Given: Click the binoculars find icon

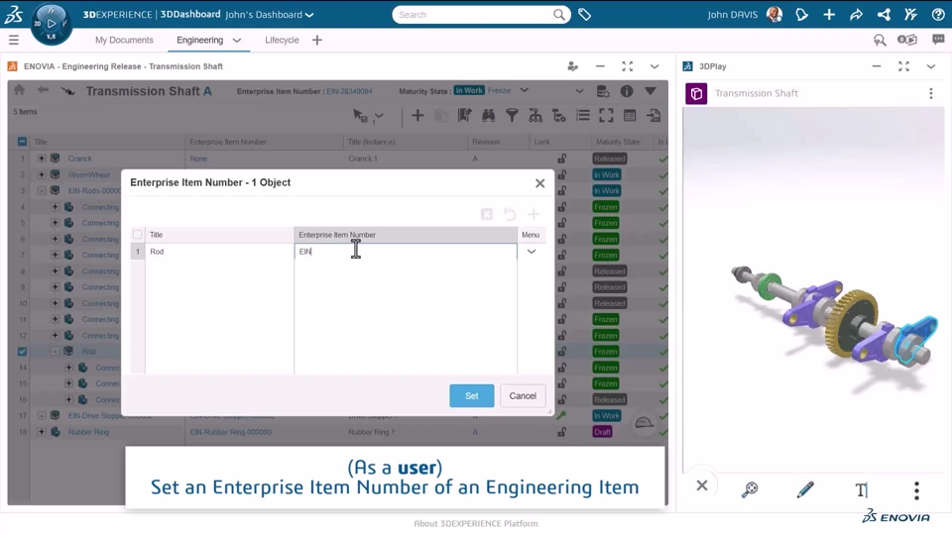Looking at the screenshot, I should pyautogui.click(x=488, y=115).
